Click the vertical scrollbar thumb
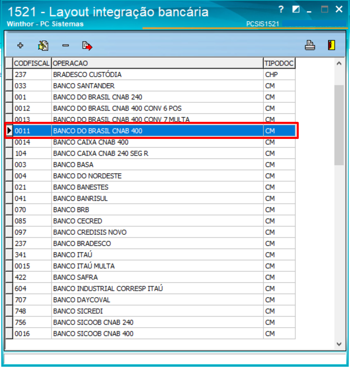 (339, 125)
